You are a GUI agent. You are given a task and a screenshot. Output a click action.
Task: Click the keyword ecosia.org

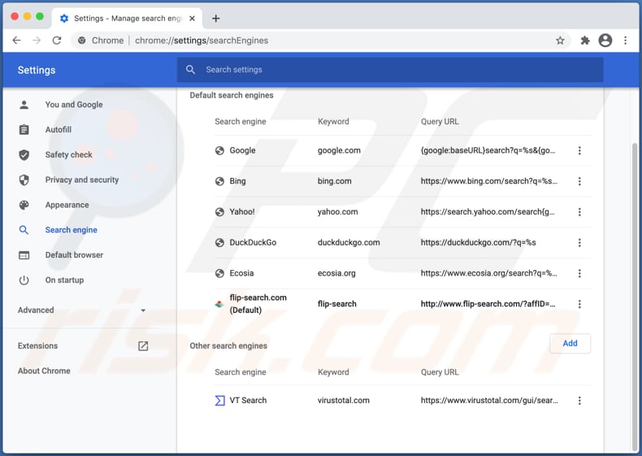(336, 273)
